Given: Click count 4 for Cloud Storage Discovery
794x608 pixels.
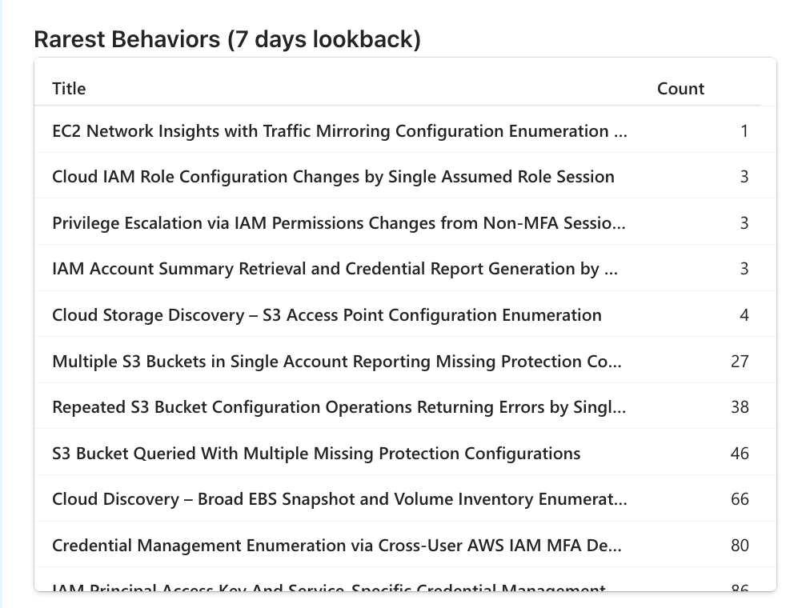Looking at the screenshot, I should coord(744,315).
